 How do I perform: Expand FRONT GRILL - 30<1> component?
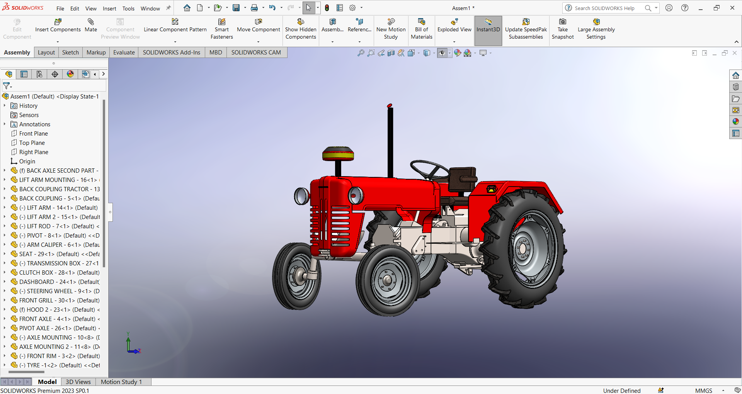(5, 300)
